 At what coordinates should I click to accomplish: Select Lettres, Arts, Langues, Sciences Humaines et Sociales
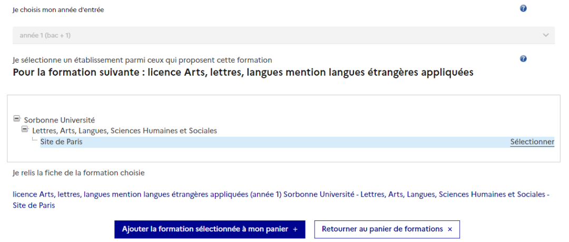[124, 130]
